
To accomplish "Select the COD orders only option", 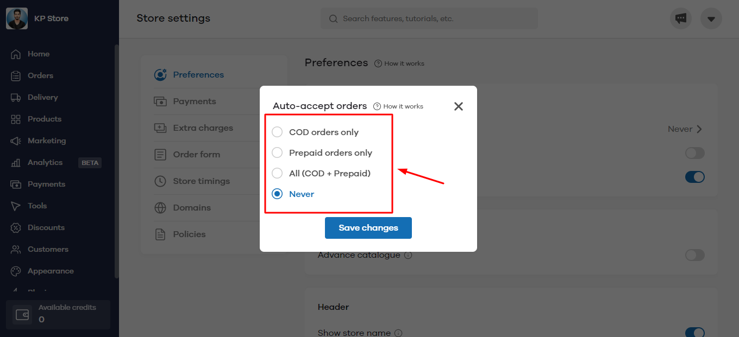I will [x=278, y=132].
